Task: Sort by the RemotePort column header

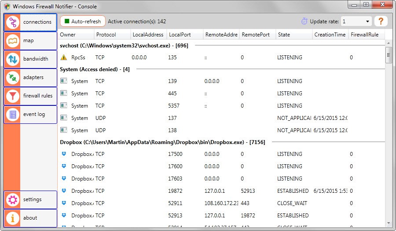Action: point(257,35)
